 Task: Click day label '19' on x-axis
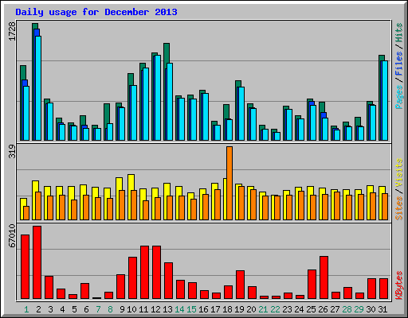239,309
